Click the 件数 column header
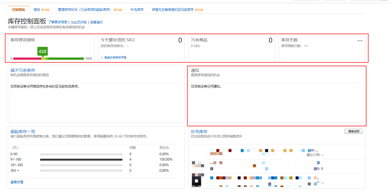Image resolution: width=392 pixels, height=195 pixels. (x=133, y=148)
